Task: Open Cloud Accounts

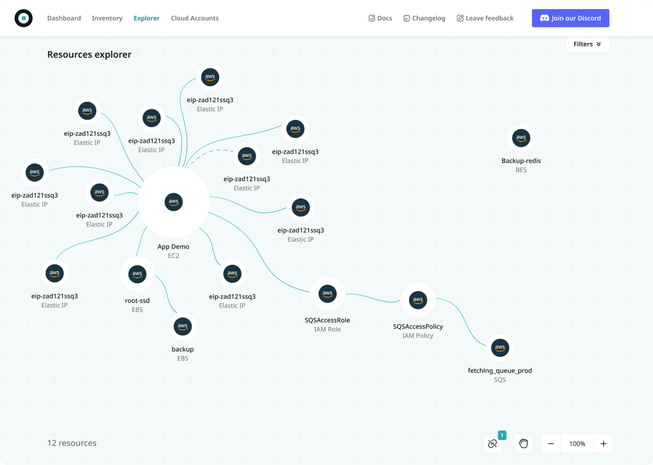Action: point(195,18)
